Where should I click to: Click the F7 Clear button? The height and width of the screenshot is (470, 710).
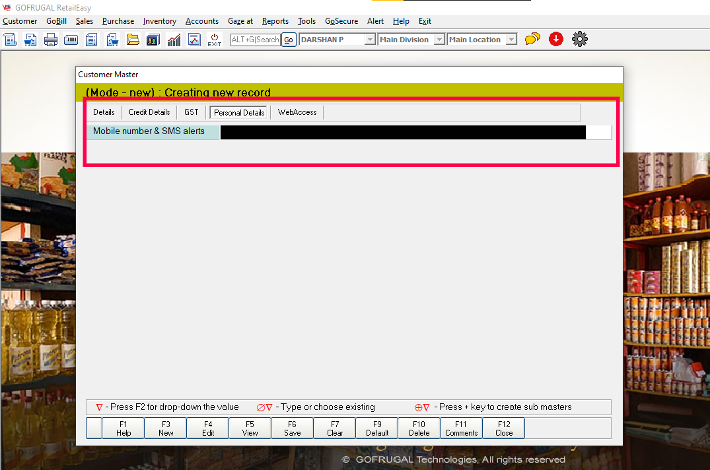coord(335,428)
